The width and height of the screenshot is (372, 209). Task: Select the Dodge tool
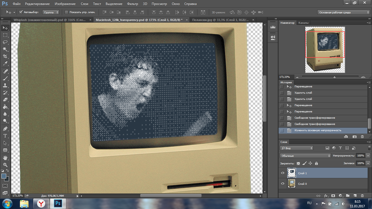click(x=5, y=121)
